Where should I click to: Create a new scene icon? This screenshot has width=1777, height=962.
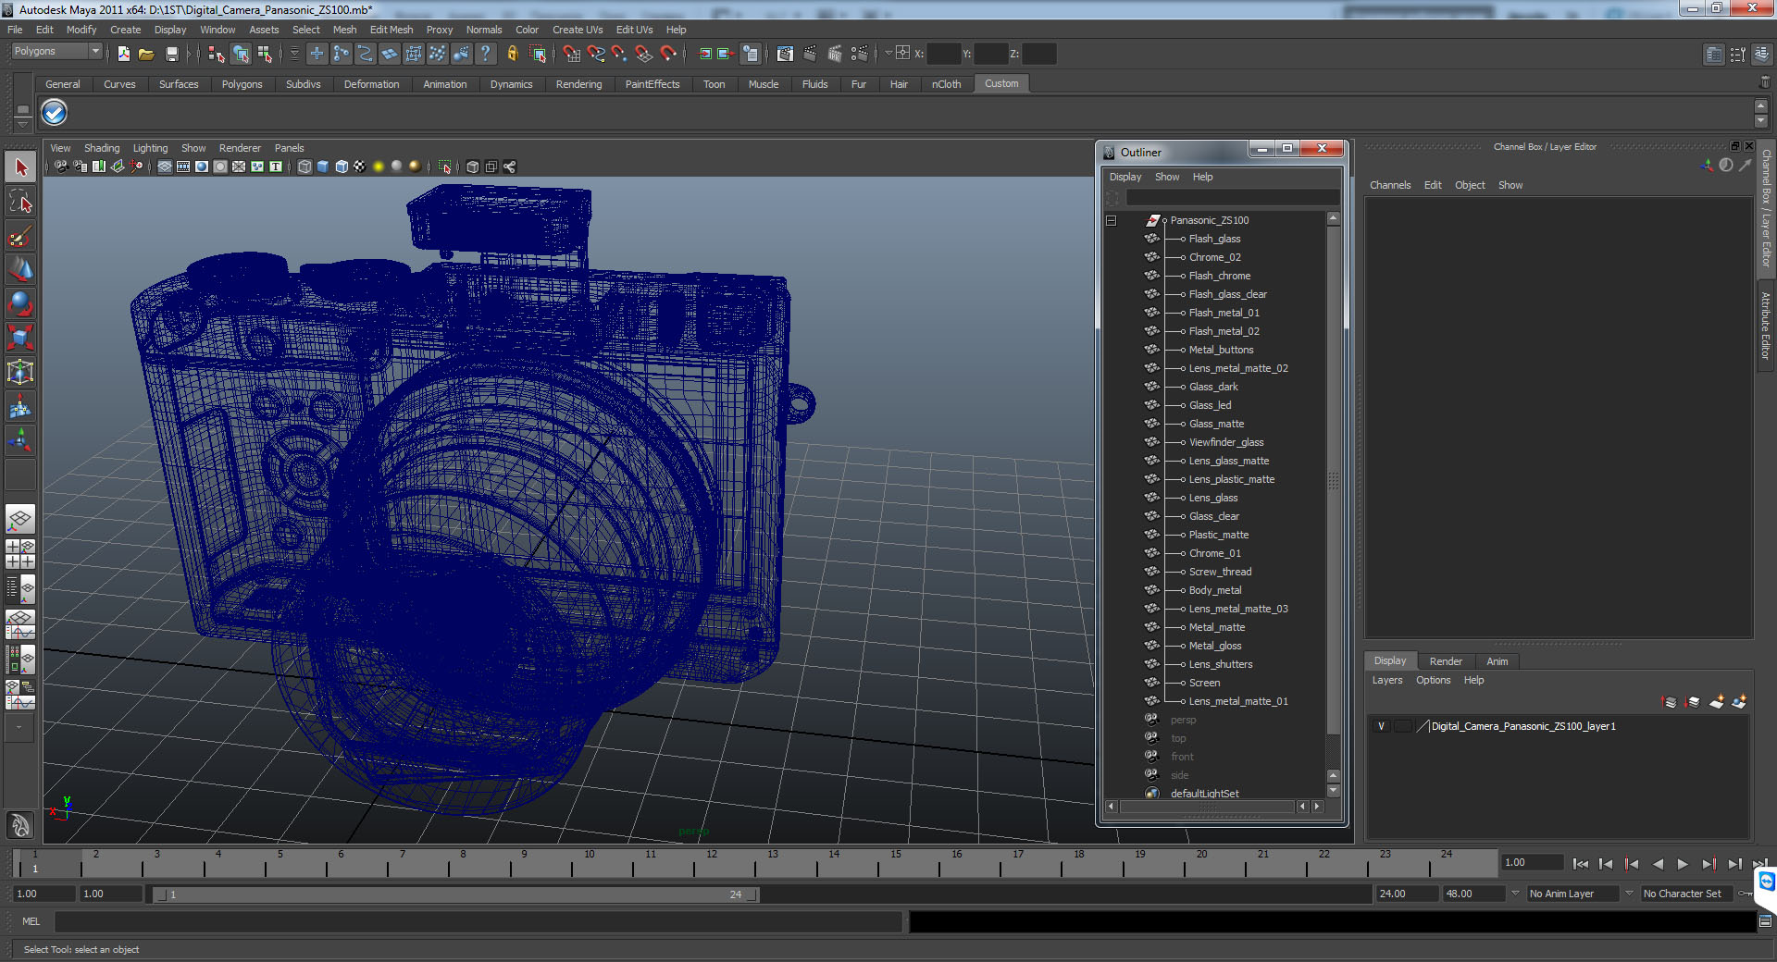click(123, 54)
